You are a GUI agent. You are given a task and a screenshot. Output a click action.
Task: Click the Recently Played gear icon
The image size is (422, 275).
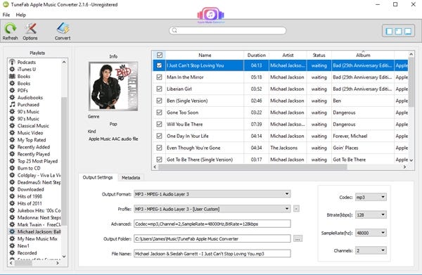[x=12, y=154]
